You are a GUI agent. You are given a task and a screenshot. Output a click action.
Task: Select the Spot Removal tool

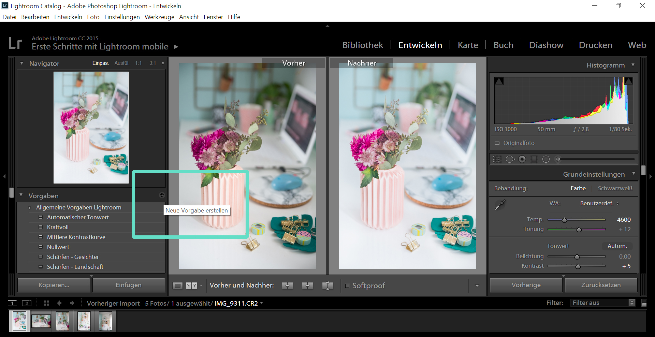(x=510, y=159)
